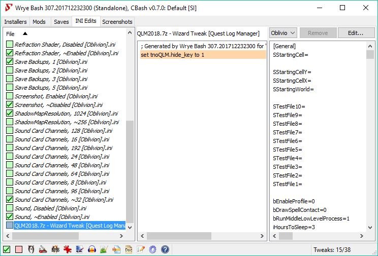This screenshot has height=256, width=378.
Task: Toggle Sound Card Channels, ~32 checkbox
Action: point(10,199)
